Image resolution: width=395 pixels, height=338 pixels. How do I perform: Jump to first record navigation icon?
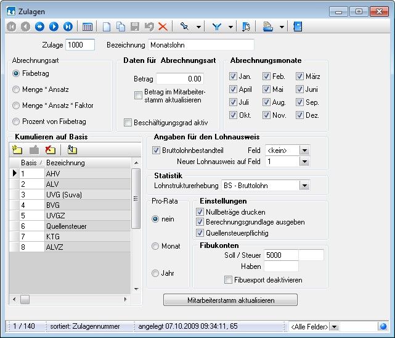pyautogui.click(x=11, y=27)
